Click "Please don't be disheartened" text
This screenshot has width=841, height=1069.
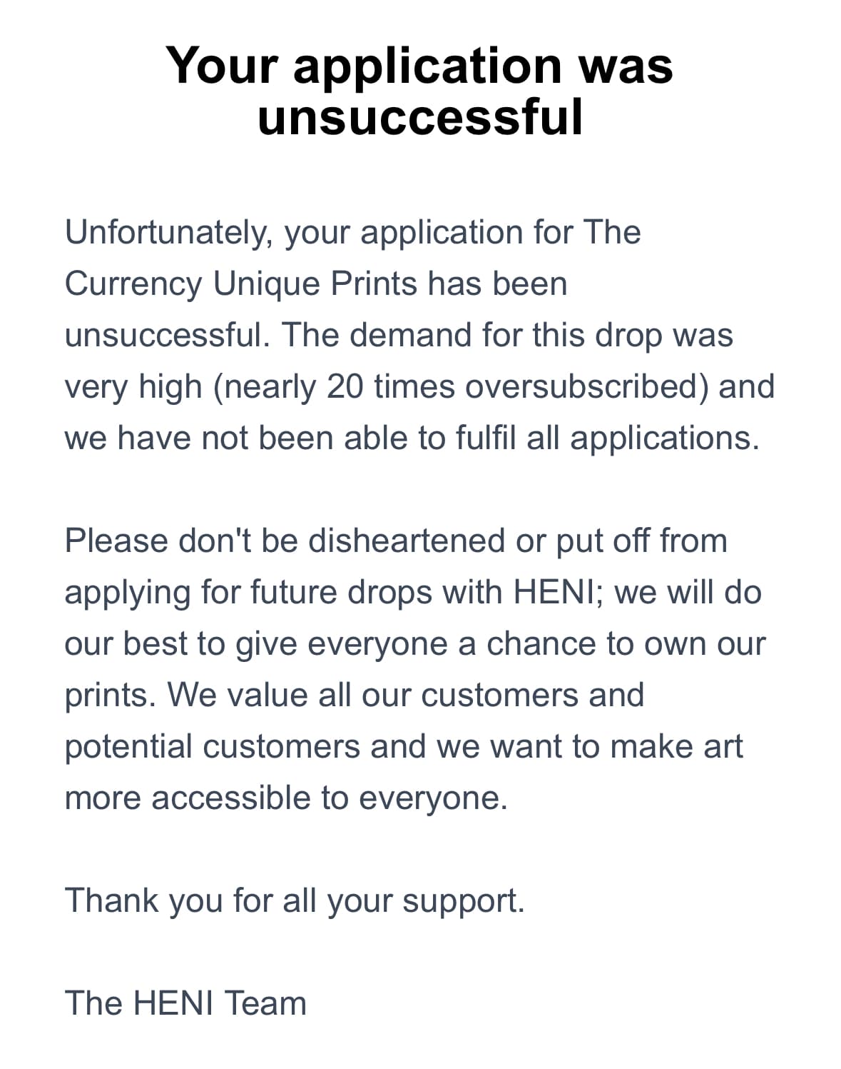tap(285, 541)
